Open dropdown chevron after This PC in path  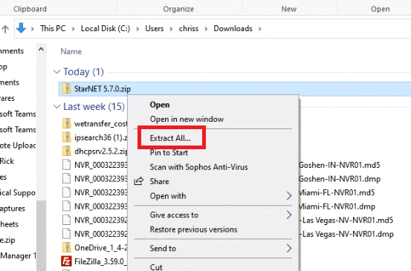(x=73, y=28)
